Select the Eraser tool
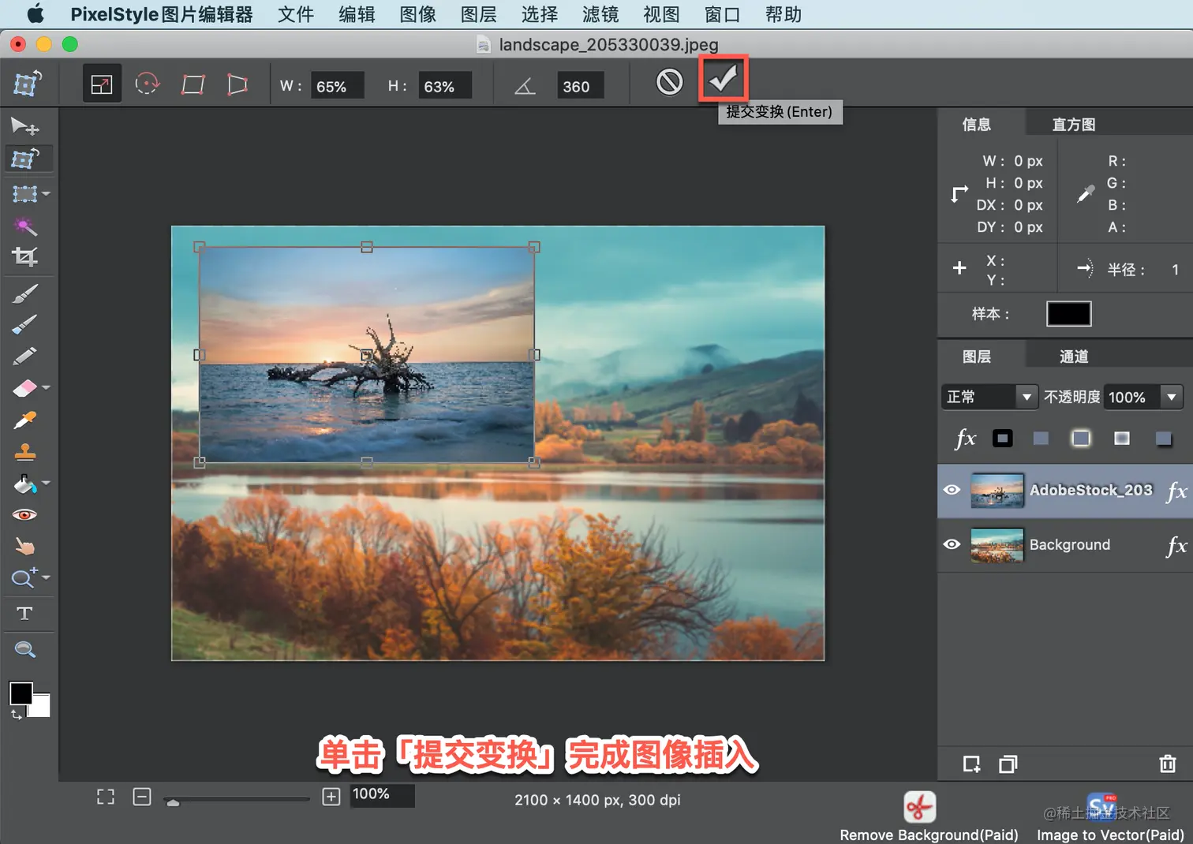 coord(24,388)
